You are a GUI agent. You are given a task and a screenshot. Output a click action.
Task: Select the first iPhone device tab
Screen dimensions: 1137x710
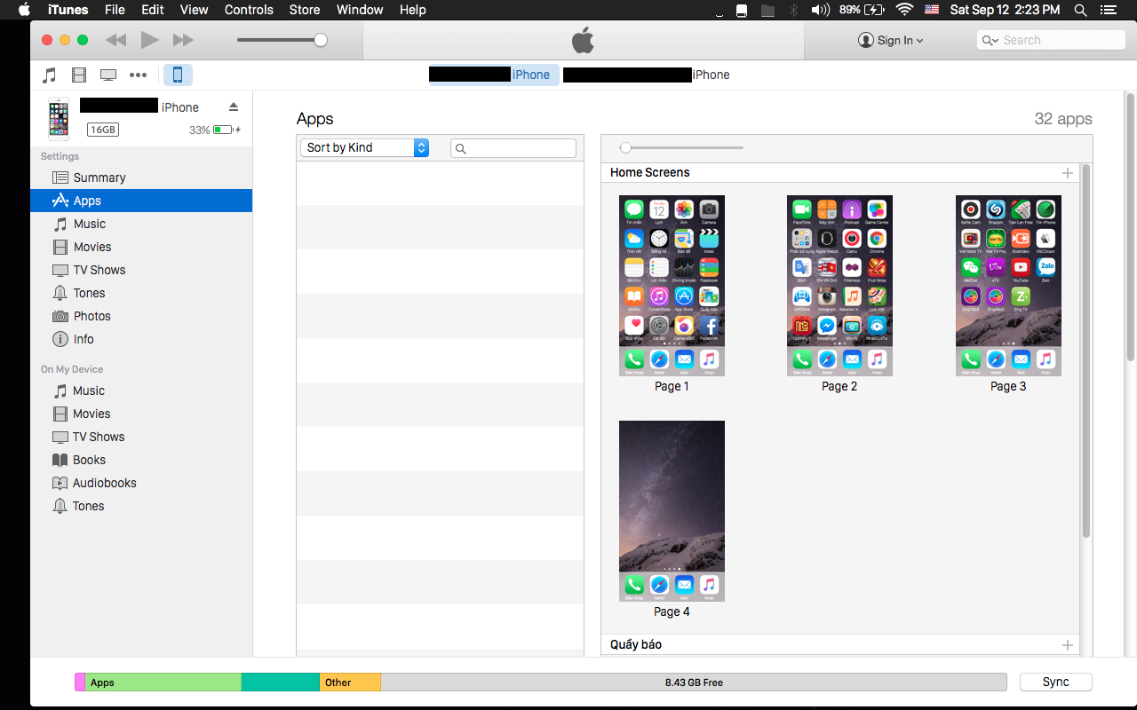(x=493, y=75)
